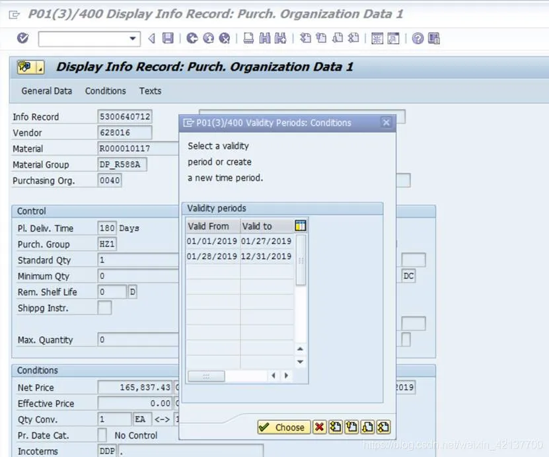This screenshot has height=457, width=549.
Task: Click the collapsed command field triangle
Action: [x=151, y=38]
